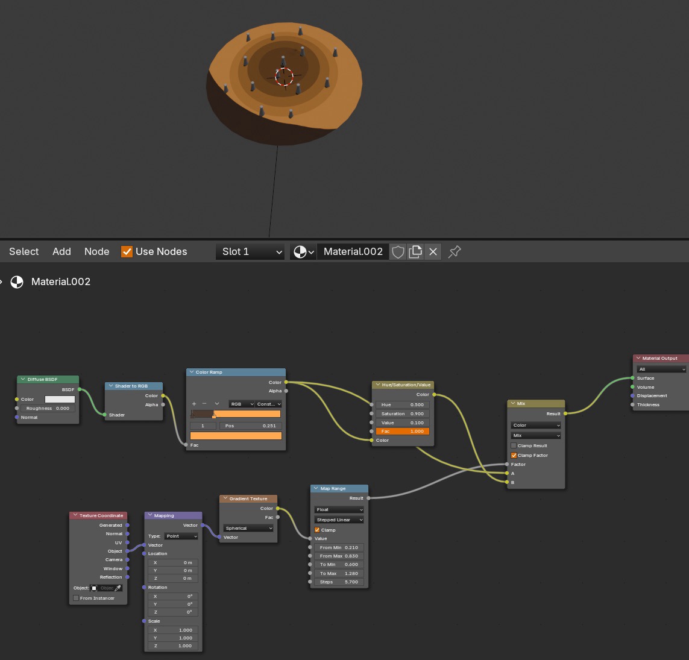Viewport: 689px width, 660px height.
Task: Unlink the material with the X icon
Action: click(x=433, y=252)
